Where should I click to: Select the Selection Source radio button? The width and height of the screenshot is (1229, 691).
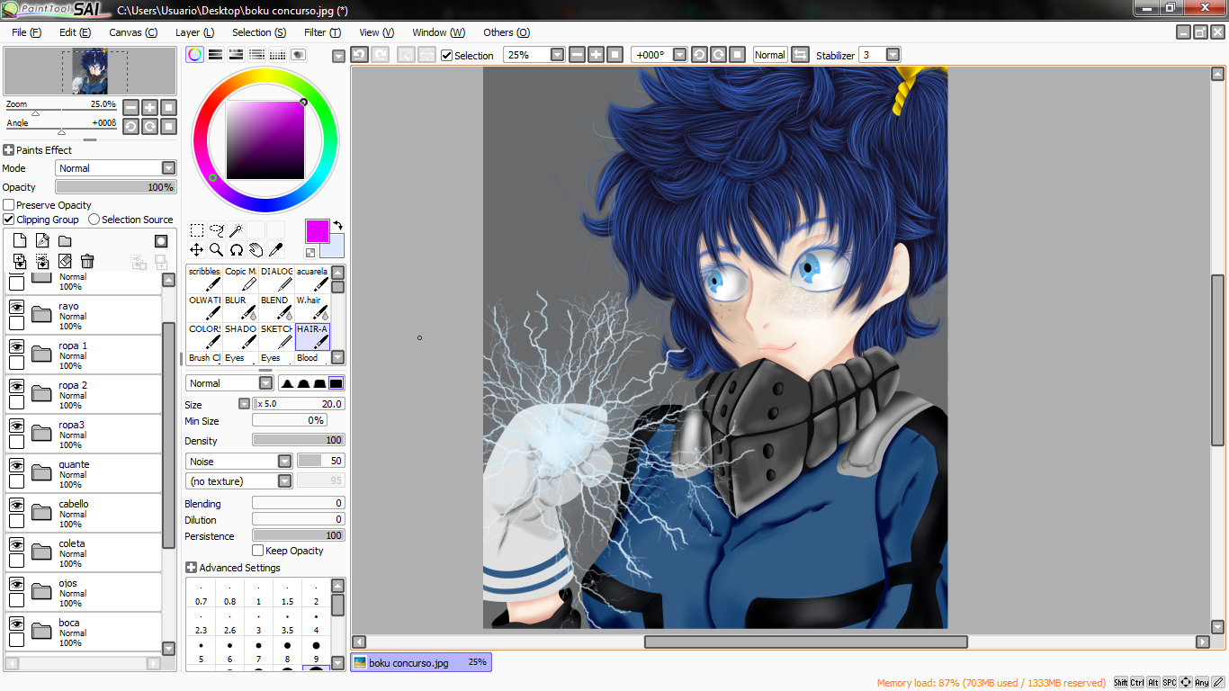(x=94, y=220)
